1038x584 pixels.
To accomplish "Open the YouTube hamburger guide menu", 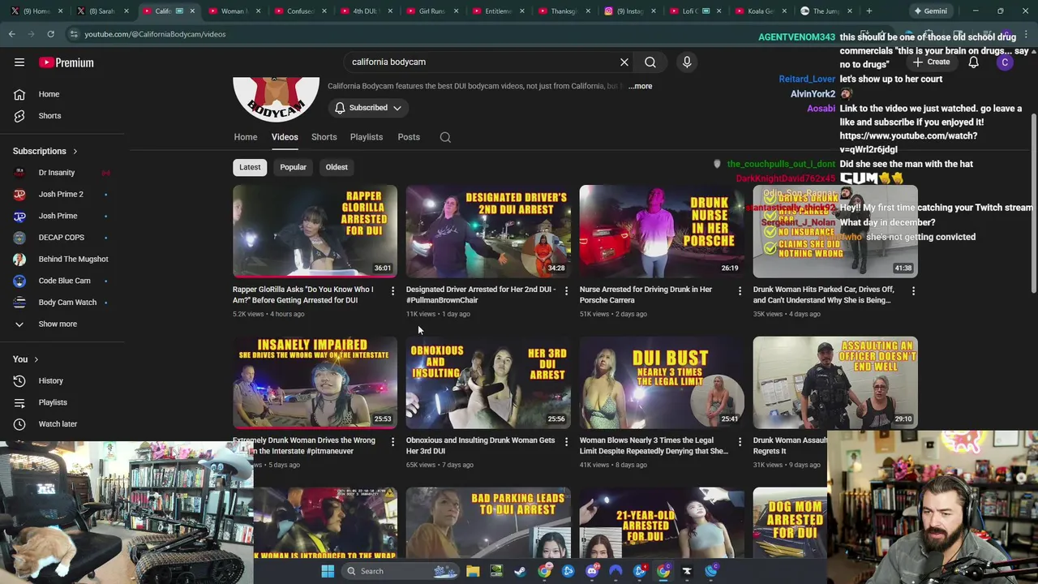I will point(19,62).
